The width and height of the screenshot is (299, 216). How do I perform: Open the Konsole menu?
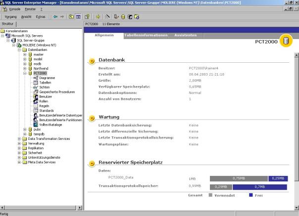tap(15, 9)
